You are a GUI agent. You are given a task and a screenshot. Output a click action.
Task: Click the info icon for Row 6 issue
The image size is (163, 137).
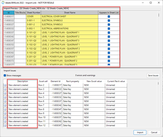point(5,101)
